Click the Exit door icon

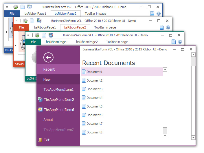click(40, 140)
